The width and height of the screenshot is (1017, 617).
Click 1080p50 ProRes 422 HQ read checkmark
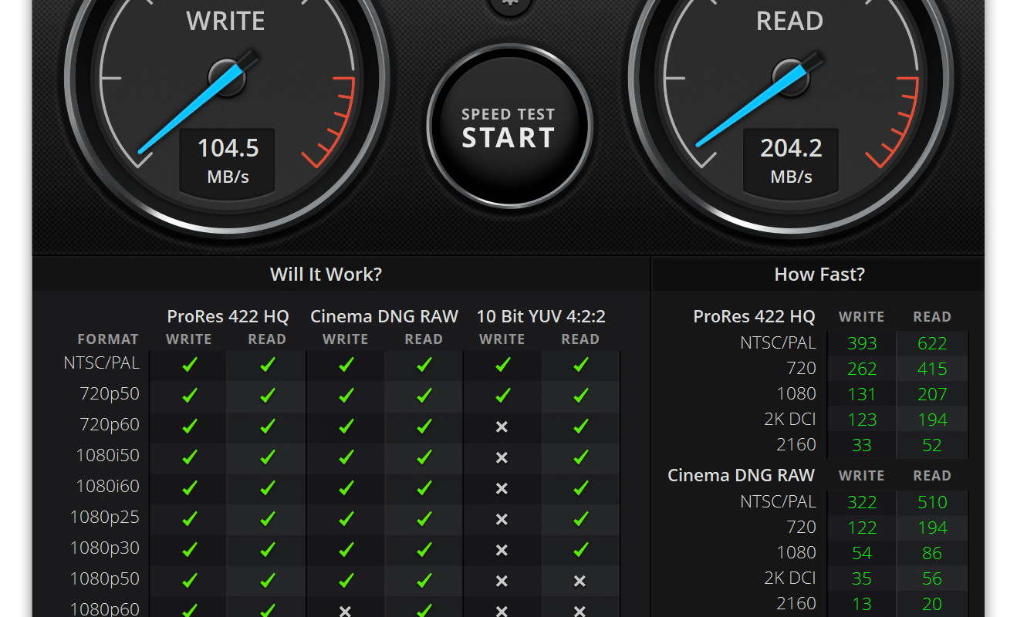[267, 581]
